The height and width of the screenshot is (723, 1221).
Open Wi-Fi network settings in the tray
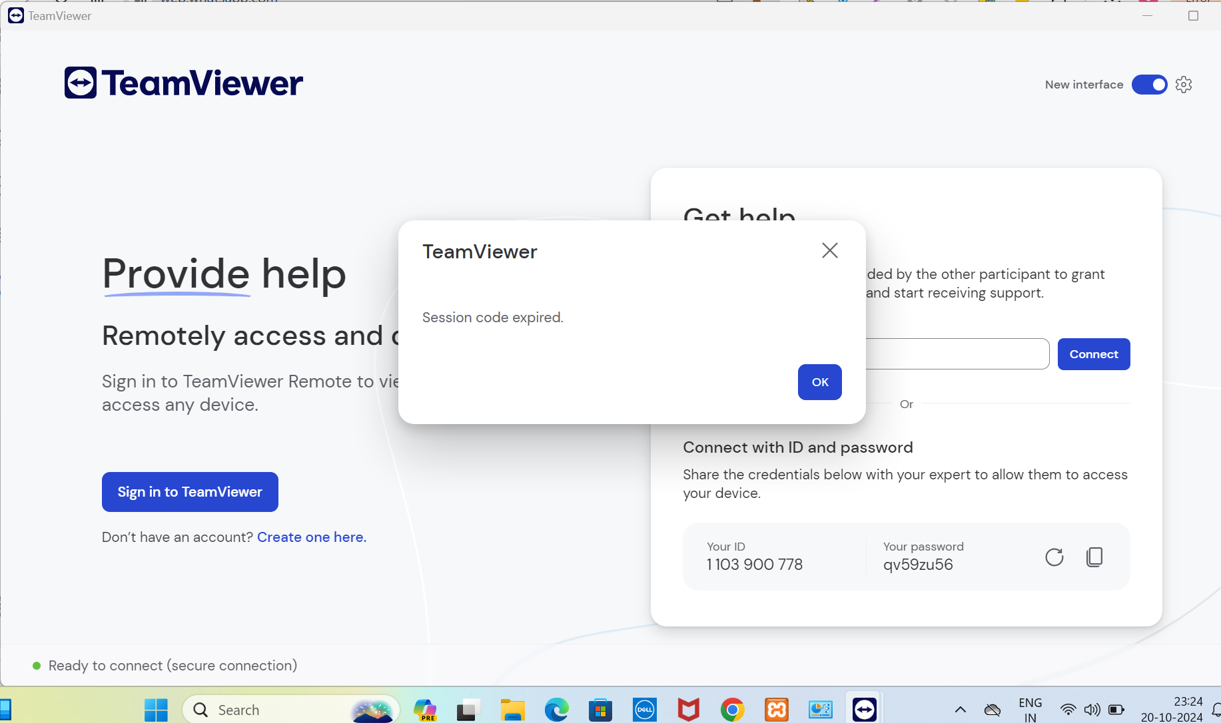1068,710
